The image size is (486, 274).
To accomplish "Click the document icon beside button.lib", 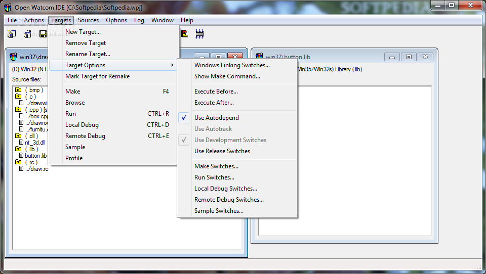I will pos(21,155).
